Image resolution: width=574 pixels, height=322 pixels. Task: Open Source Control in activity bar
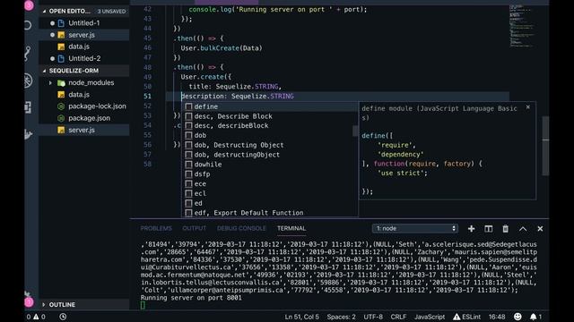click(x=28, y=54)
